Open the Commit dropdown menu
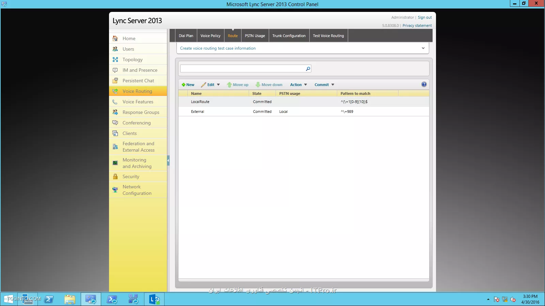Screen dimensions: 545x306 [324, 85]
